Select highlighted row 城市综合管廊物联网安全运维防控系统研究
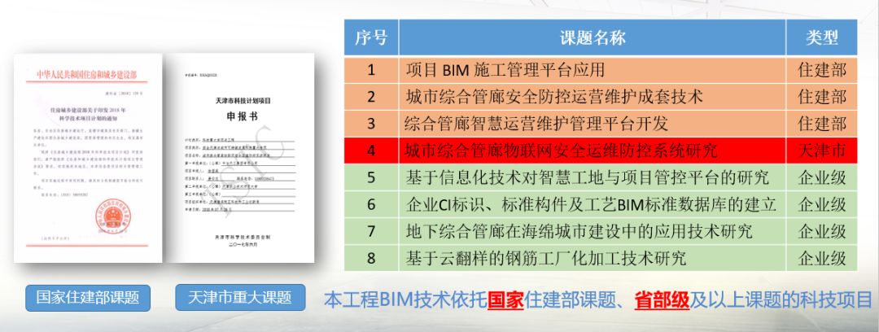The width and height of the screenshot is (879, 332). pos(601,151)
